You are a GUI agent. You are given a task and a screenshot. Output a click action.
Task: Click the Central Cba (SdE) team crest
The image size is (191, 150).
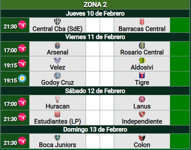[x=58, y=22]
